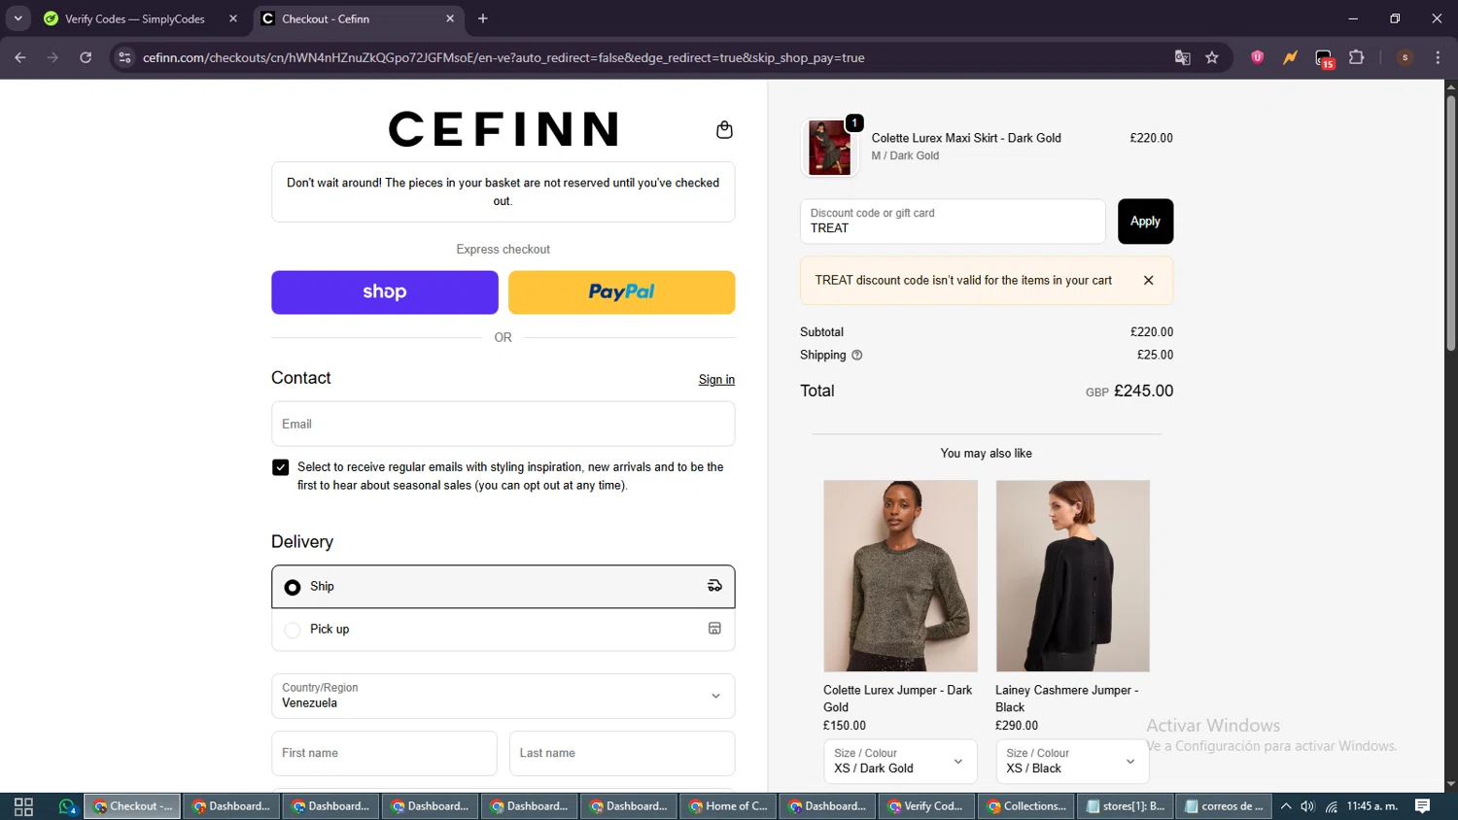Click the taskbar clock showing 11:45 a. m.
The height and width of the screenshot is (820, 1458).
1371,806
